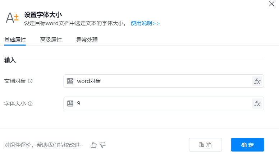Click the info icon beside 文档对象
Screen dimensions: 279x154
[30, 81]
